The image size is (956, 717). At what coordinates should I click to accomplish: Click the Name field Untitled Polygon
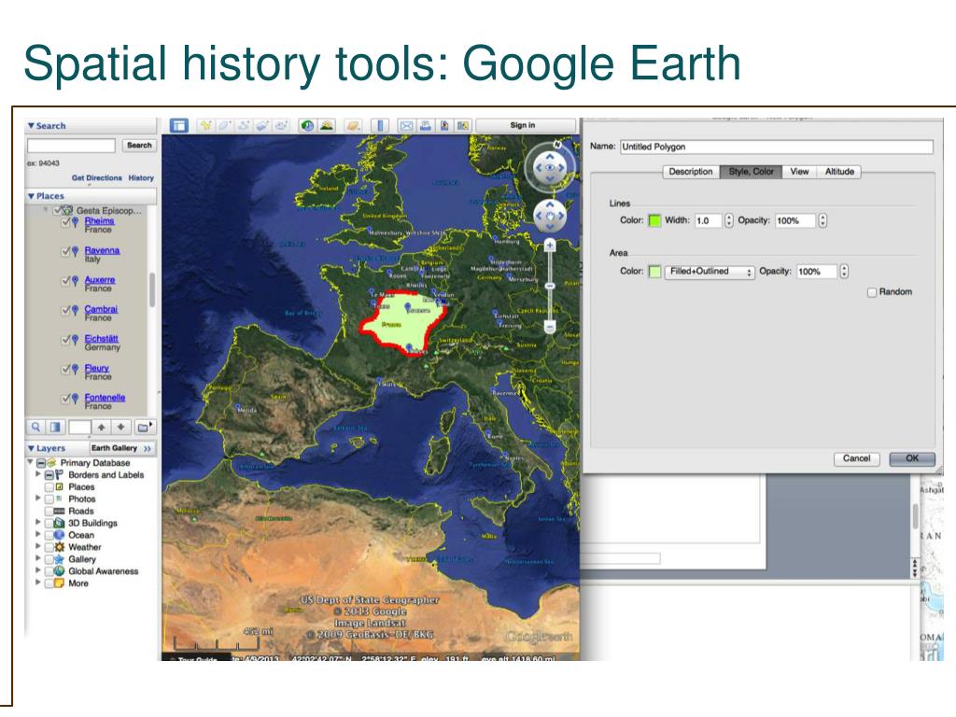click(776, 147)
